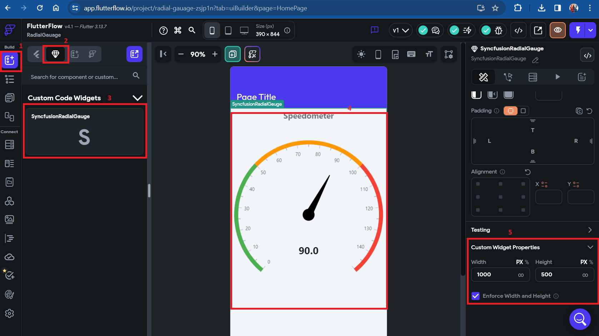Viewport: 599px width, 336px height.
Task: Switch to the Flutter widgets tab
Action: [36, 54]
